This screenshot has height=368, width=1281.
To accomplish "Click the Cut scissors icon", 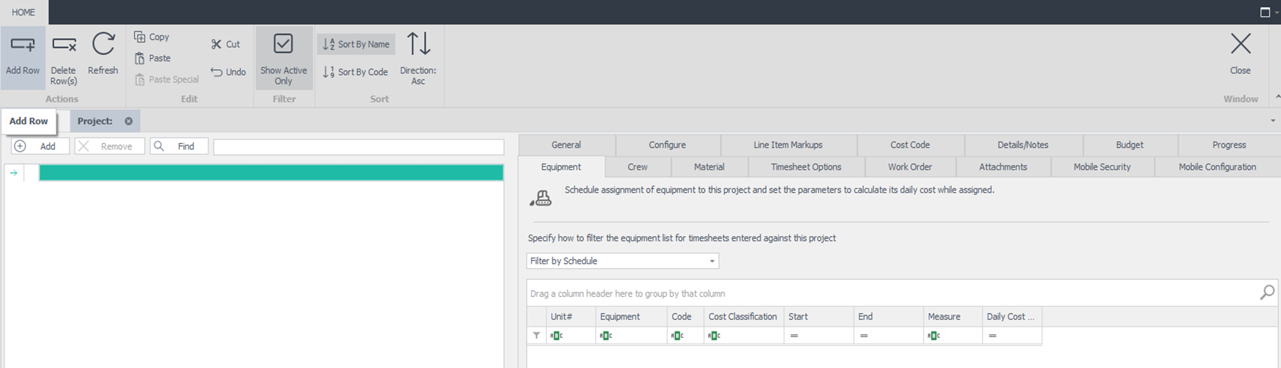I will tap(216, 44).
